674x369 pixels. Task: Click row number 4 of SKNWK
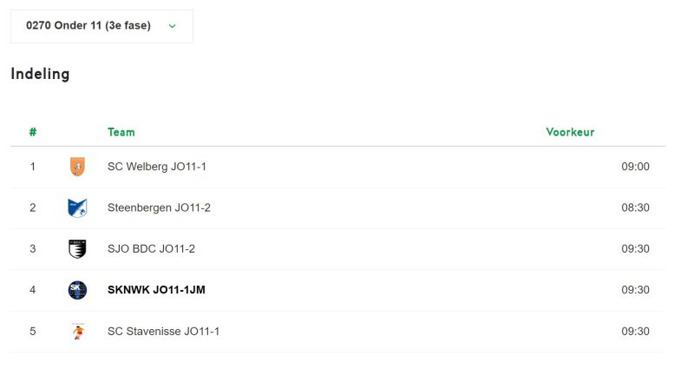33,290
